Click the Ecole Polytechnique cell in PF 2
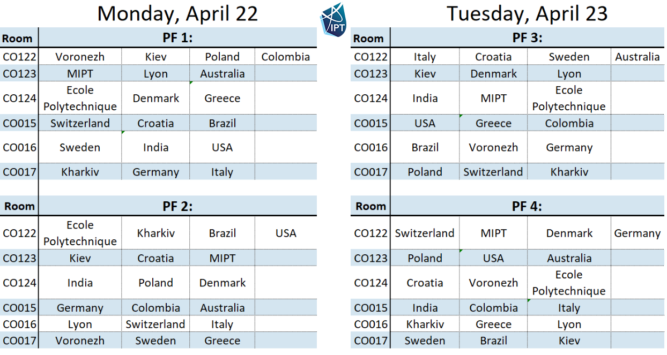 click(80, 233)
